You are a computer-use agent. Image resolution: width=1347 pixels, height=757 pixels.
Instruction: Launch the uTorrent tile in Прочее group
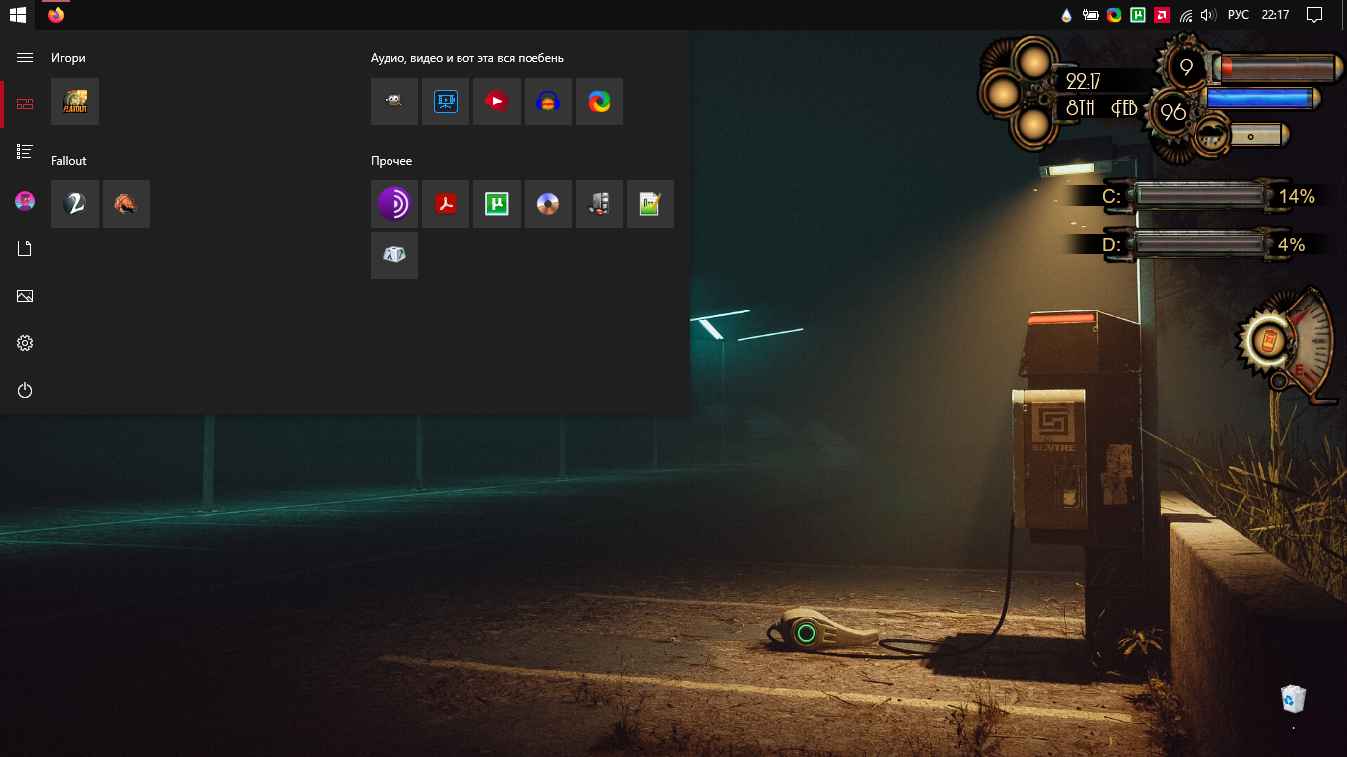click(497, 204)
